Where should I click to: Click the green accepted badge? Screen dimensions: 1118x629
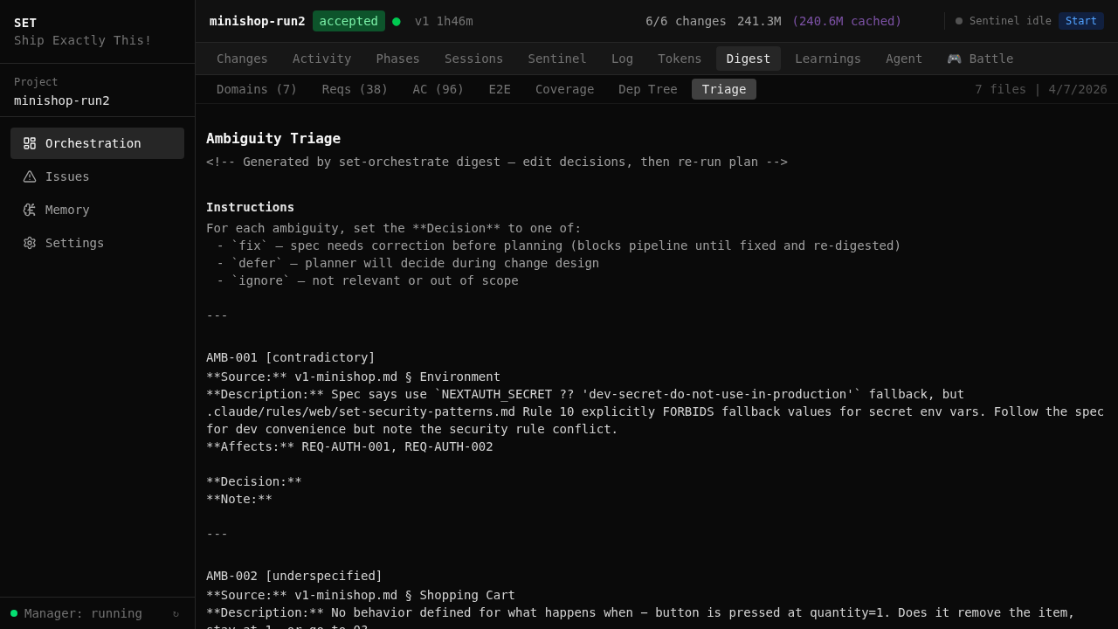click(349, 21)
